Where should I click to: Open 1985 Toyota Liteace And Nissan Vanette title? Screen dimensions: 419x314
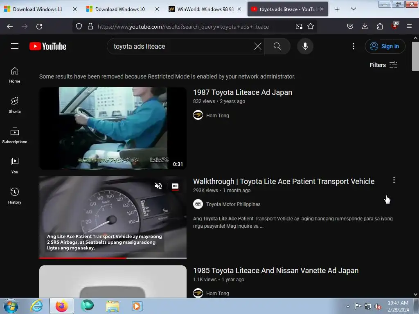[x=275, y=271]
